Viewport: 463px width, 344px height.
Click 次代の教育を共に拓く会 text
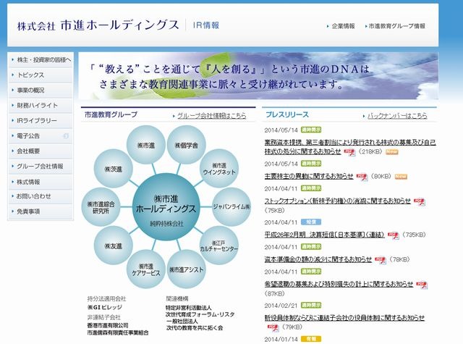point(195,328)
